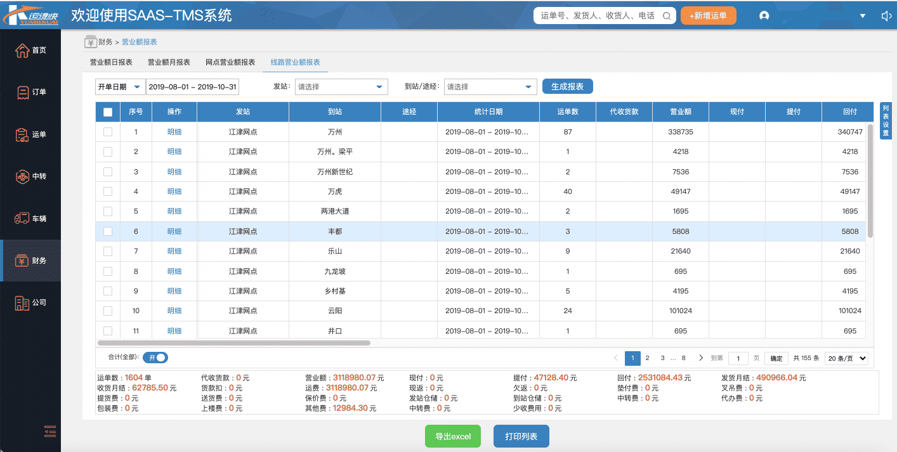Click the user avatar icon in header
Viewport: 897px width, 452px height.
(x=764, y=16)
